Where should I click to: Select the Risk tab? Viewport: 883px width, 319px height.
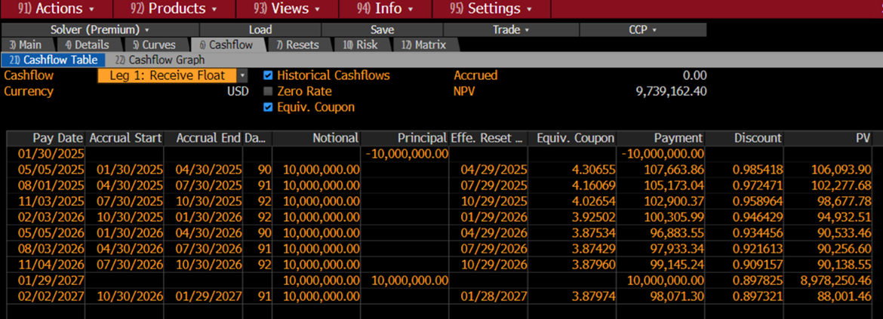pyautogui.click(x=361, y=44)
